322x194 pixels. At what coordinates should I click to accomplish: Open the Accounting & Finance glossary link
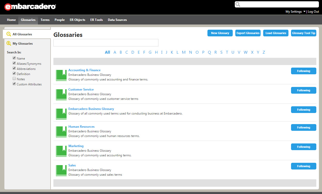click(84, 70)
